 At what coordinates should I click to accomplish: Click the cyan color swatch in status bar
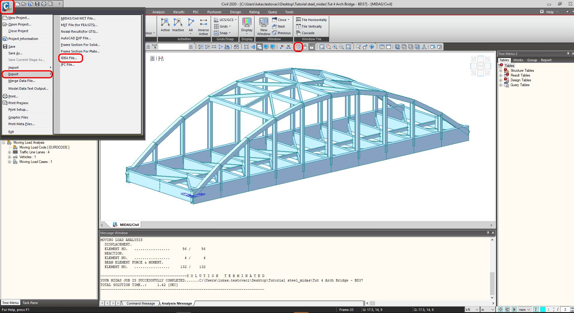[542, 309]
